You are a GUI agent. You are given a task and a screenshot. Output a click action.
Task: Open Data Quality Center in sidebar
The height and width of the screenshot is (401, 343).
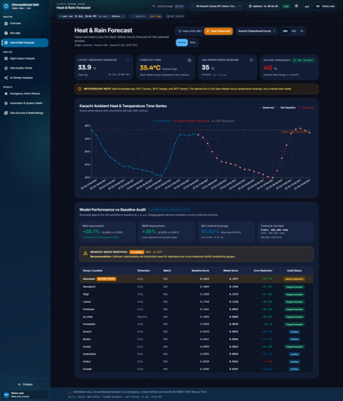click(24, 68)
